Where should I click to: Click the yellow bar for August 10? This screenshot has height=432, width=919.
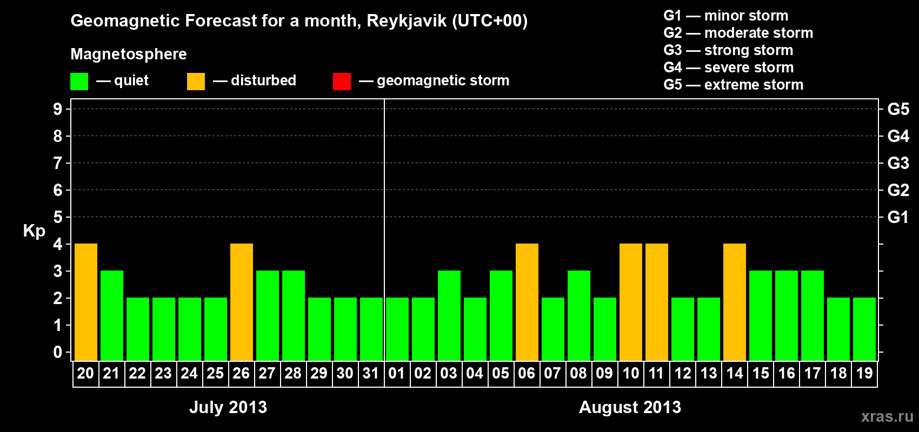[x=631, y=302]
